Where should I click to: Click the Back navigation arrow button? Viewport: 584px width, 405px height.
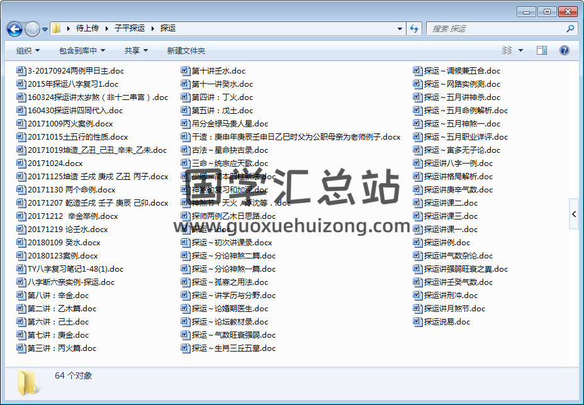(x=14, y=29)
